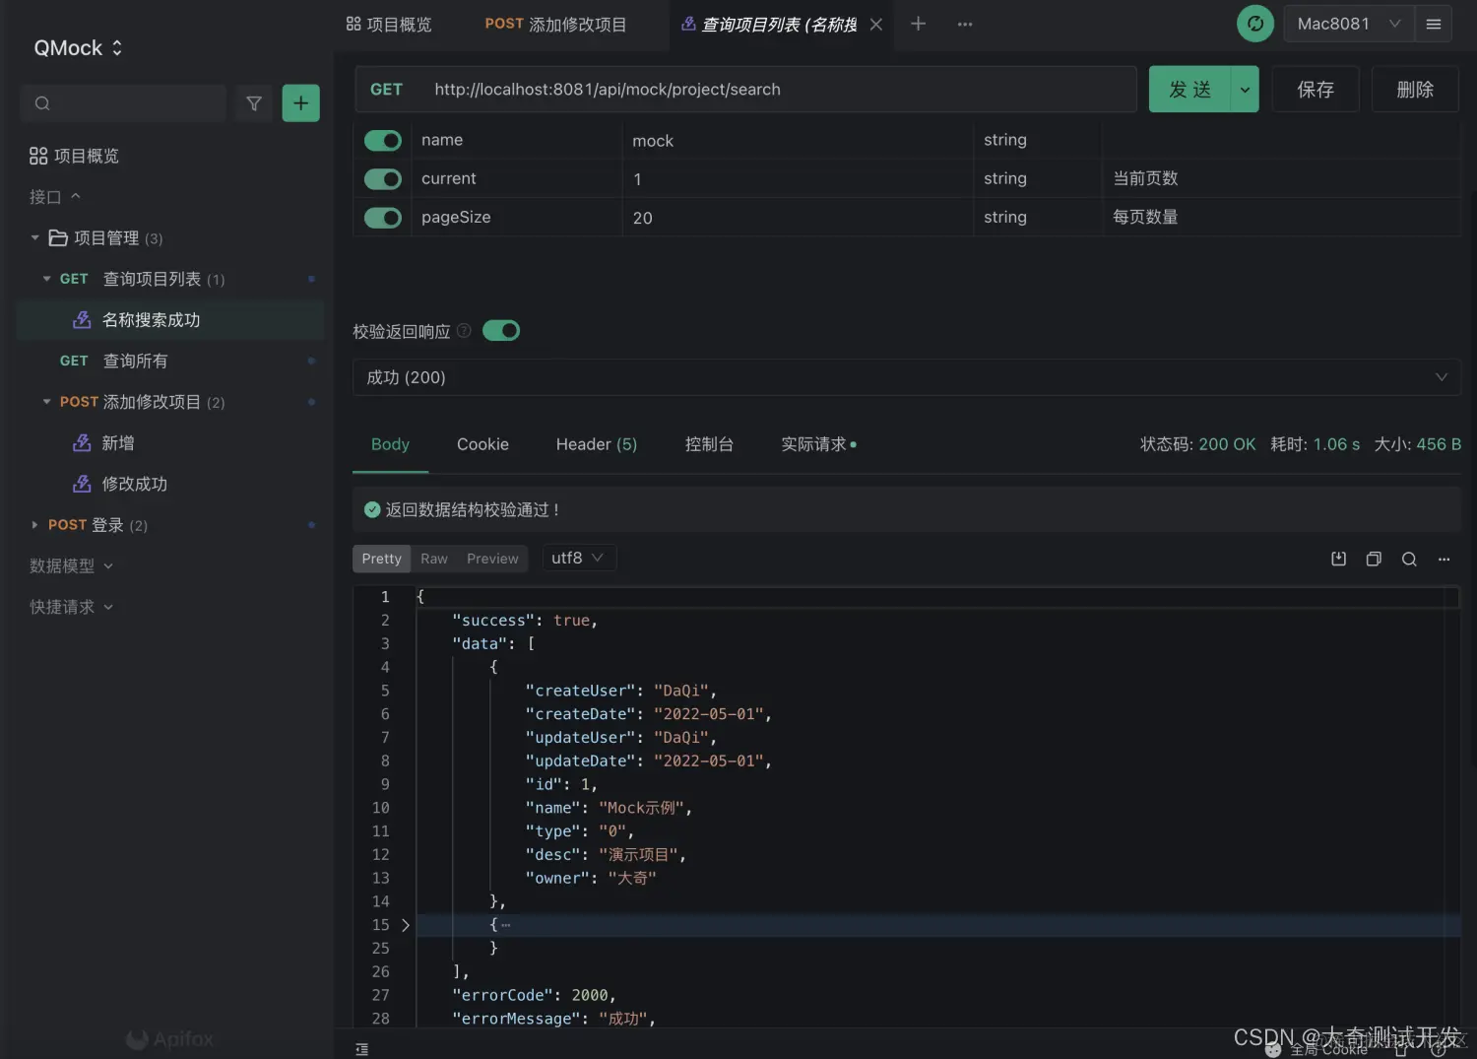1477x1059 pixels.
Task: Add a new tab with plus icon
Action: click(x=918, y=24)
